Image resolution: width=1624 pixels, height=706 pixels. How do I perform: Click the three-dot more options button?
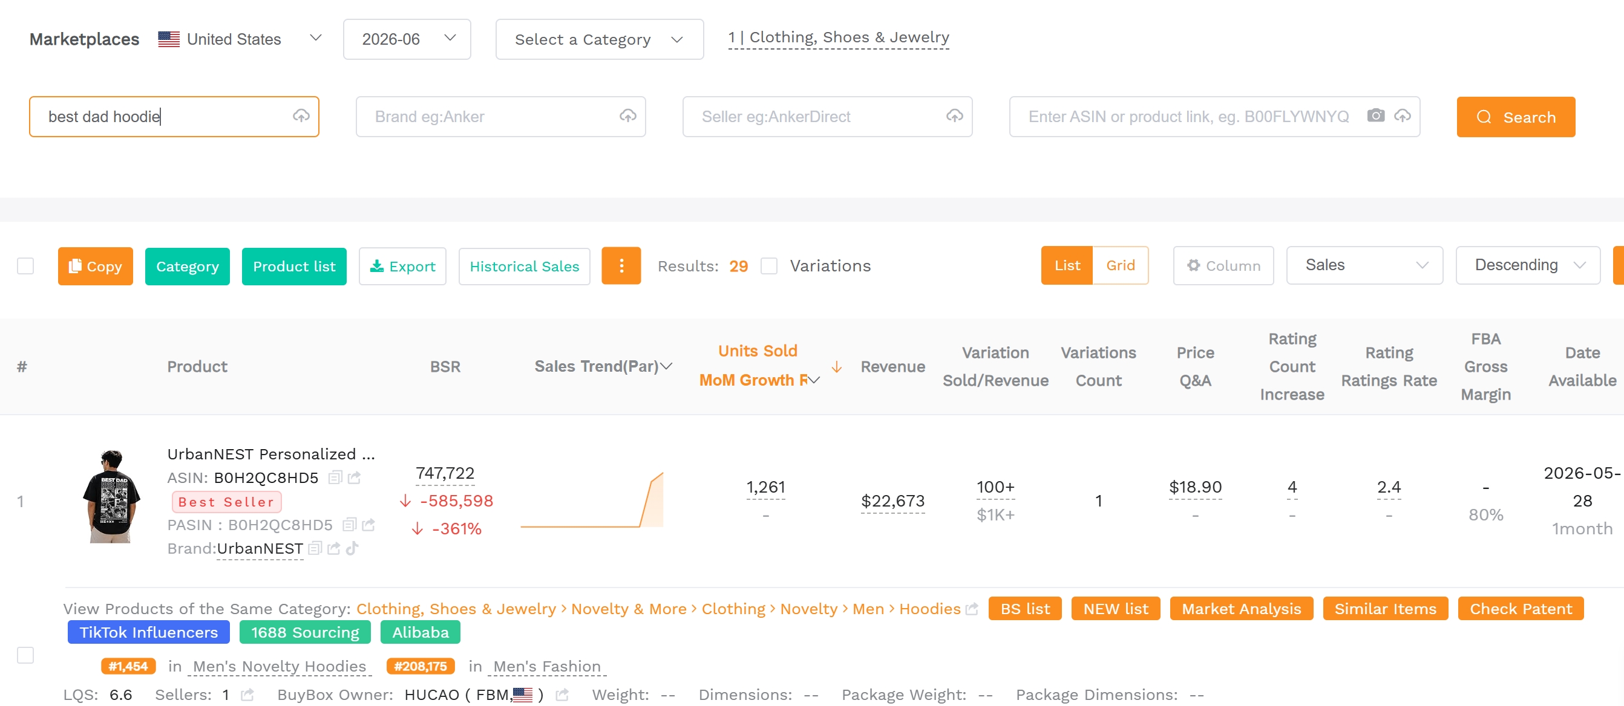[621, 266]
